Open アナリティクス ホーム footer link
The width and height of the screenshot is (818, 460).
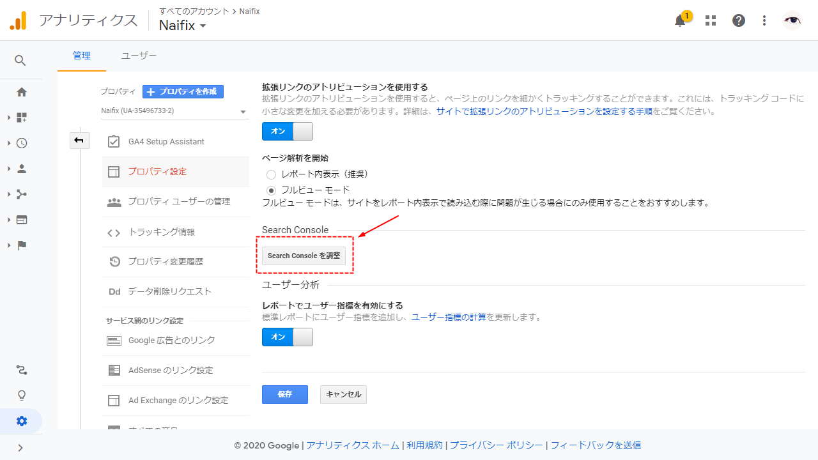tap(353, 445)
